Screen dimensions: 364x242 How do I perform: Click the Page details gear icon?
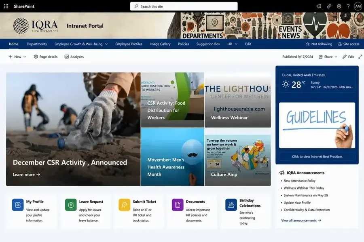point(36,57)
